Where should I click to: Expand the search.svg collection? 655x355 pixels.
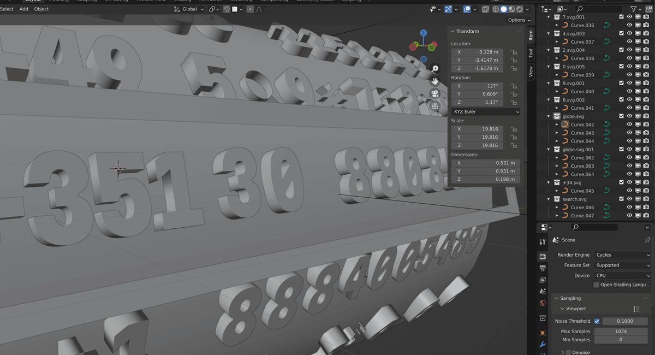(548, 199)
